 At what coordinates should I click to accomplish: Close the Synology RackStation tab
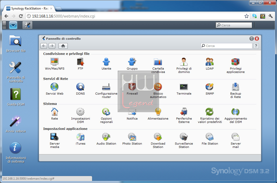click(x=51, y=9)
